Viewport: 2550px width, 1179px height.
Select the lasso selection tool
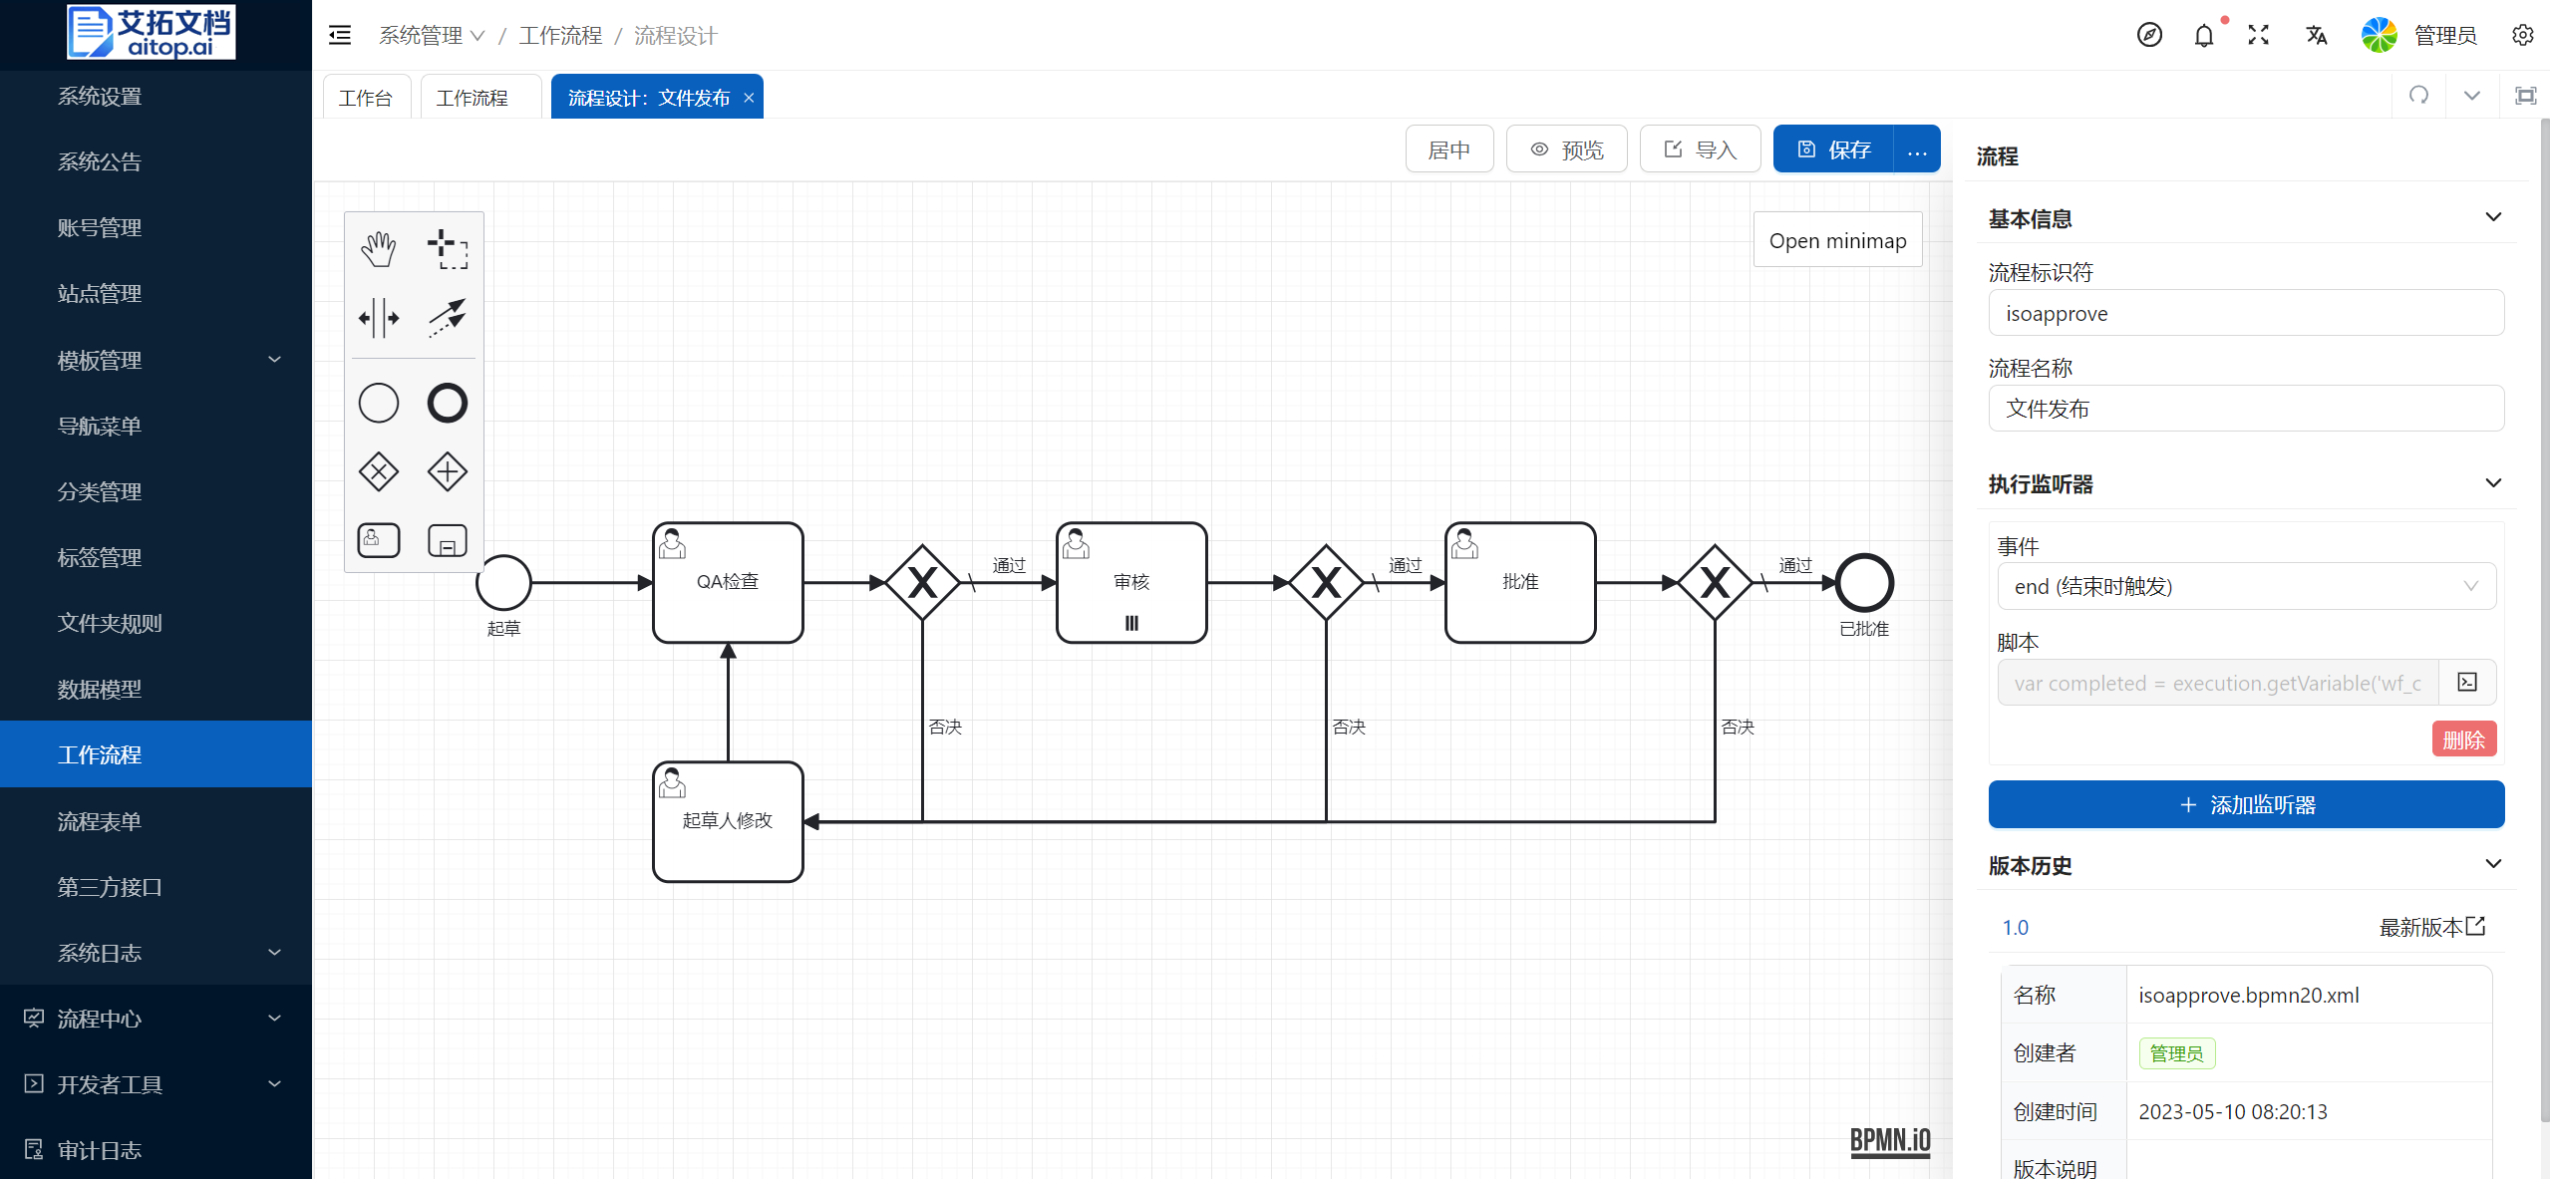[448, 249]
